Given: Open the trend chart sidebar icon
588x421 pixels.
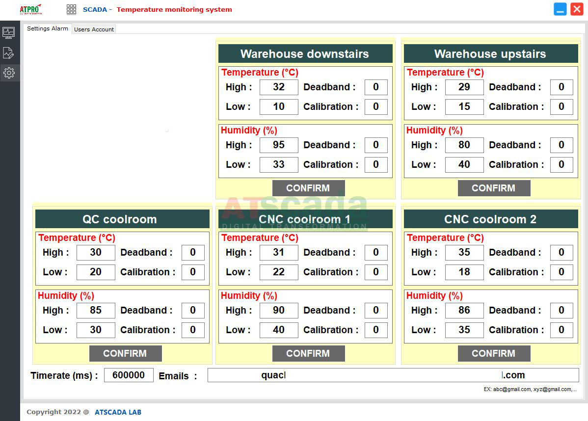Looking at the screenshot, I should 9,53.
